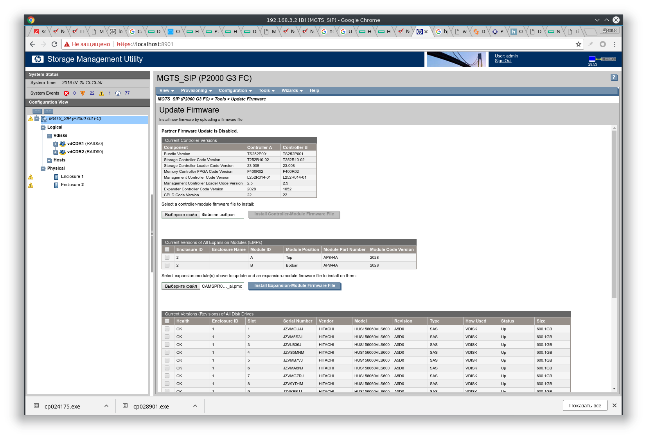Reload the page with refresh icon
647x439 pixels.
[54, 44]
